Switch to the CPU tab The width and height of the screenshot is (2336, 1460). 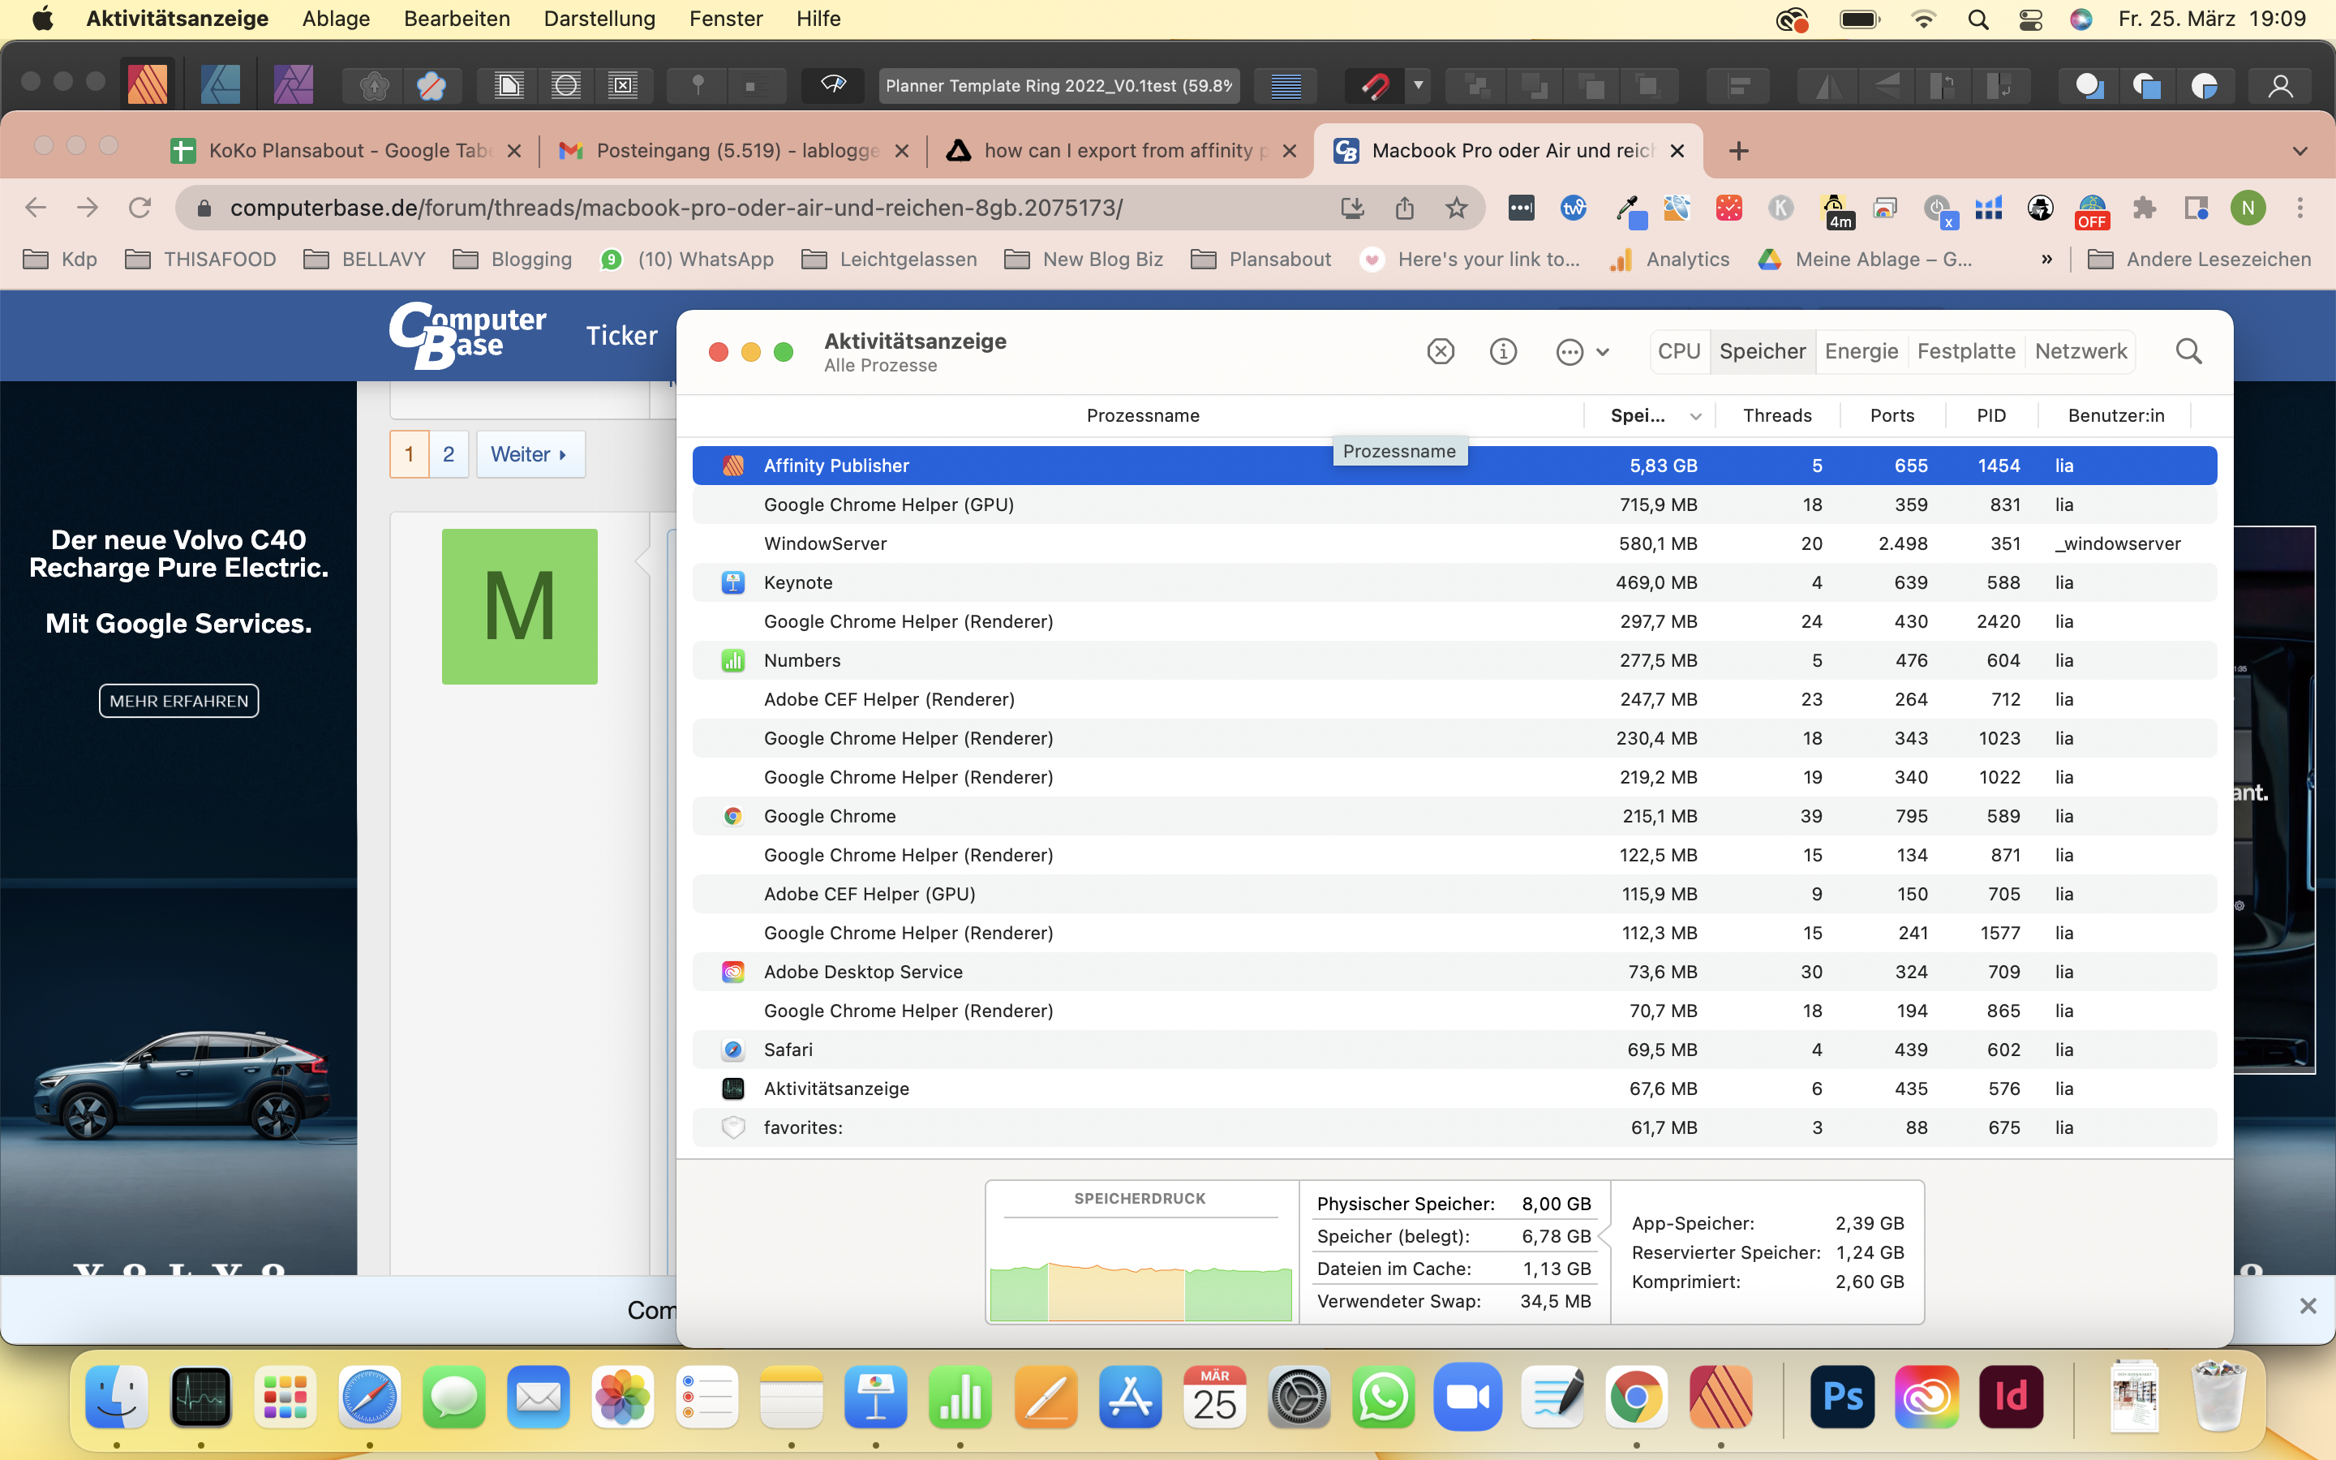point(1679,351)
